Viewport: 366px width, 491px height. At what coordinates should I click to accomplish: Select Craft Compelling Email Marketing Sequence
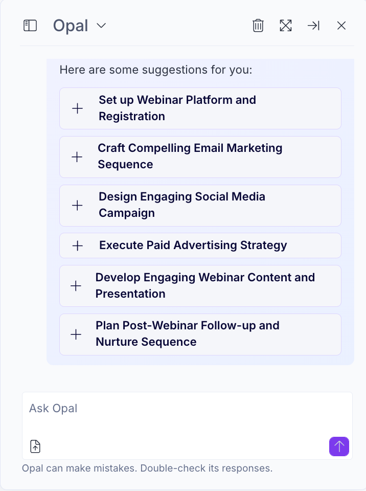pos(200,157)
